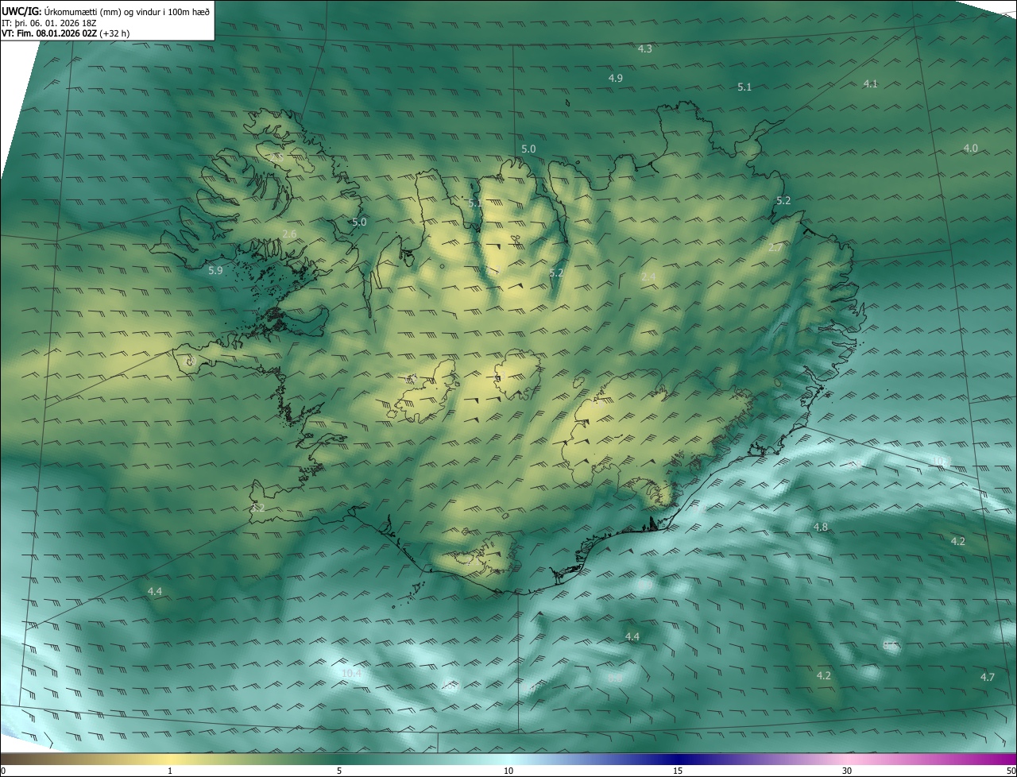Screen dimensions: 1017x777
Task: Click the 10.4 precipitation value
Action: click(351, 674)
